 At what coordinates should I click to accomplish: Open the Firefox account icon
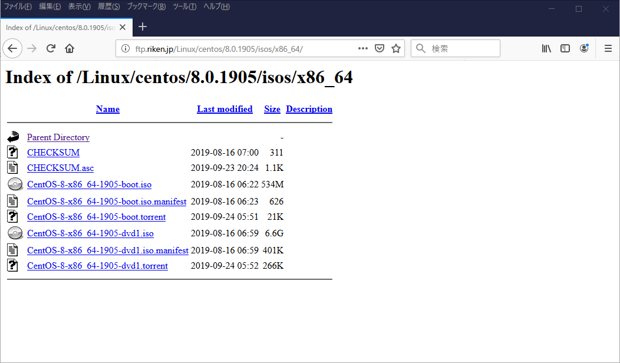[x=584, y=48]
